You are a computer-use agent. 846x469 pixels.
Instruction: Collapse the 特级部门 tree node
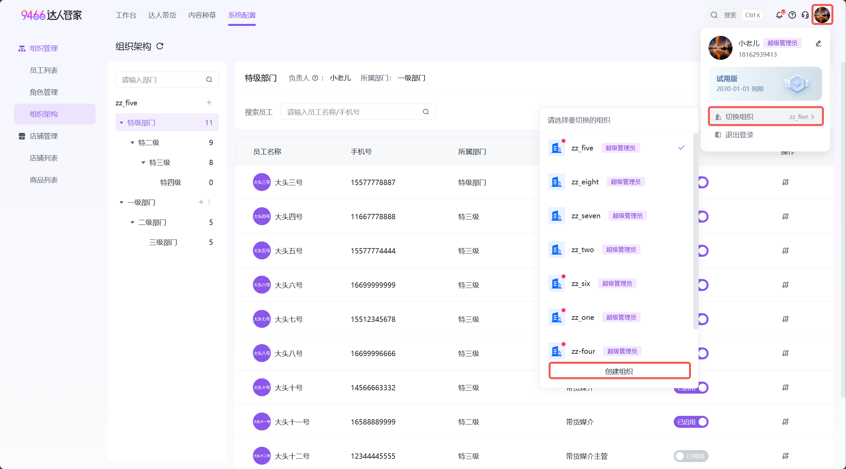[121, 123]
